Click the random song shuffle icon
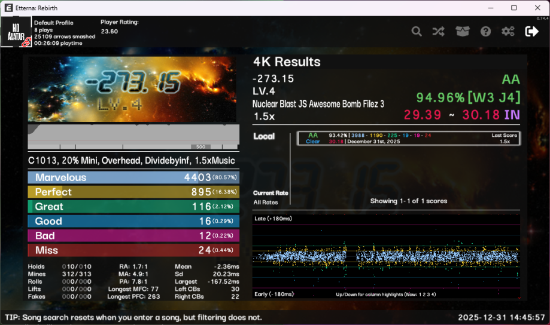Viewport: 550px width, 325px height. tap(438, 32)
